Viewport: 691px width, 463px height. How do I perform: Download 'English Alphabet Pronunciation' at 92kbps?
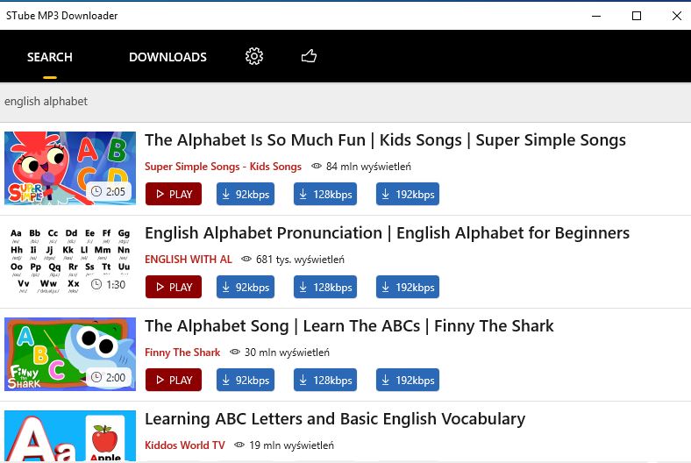246,287
